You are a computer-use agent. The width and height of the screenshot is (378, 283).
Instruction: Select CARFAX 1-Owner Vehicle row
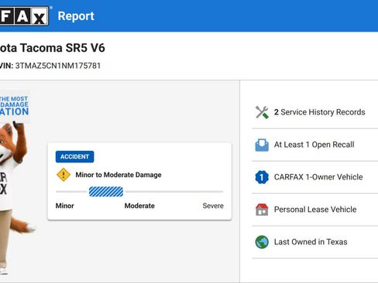click(x=315, y=177)
